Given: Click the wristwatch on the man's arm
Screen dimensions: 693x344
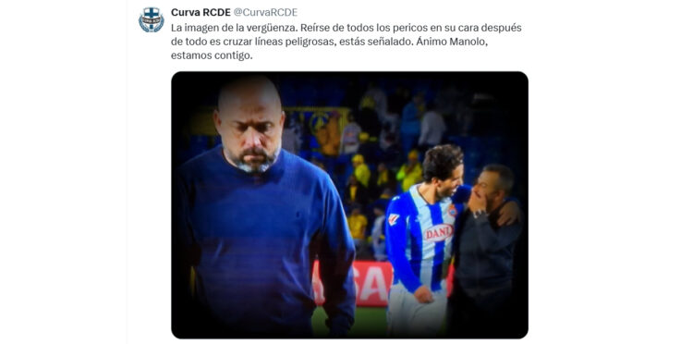Looking at the screenshot, I should click(x=478, y=214).
